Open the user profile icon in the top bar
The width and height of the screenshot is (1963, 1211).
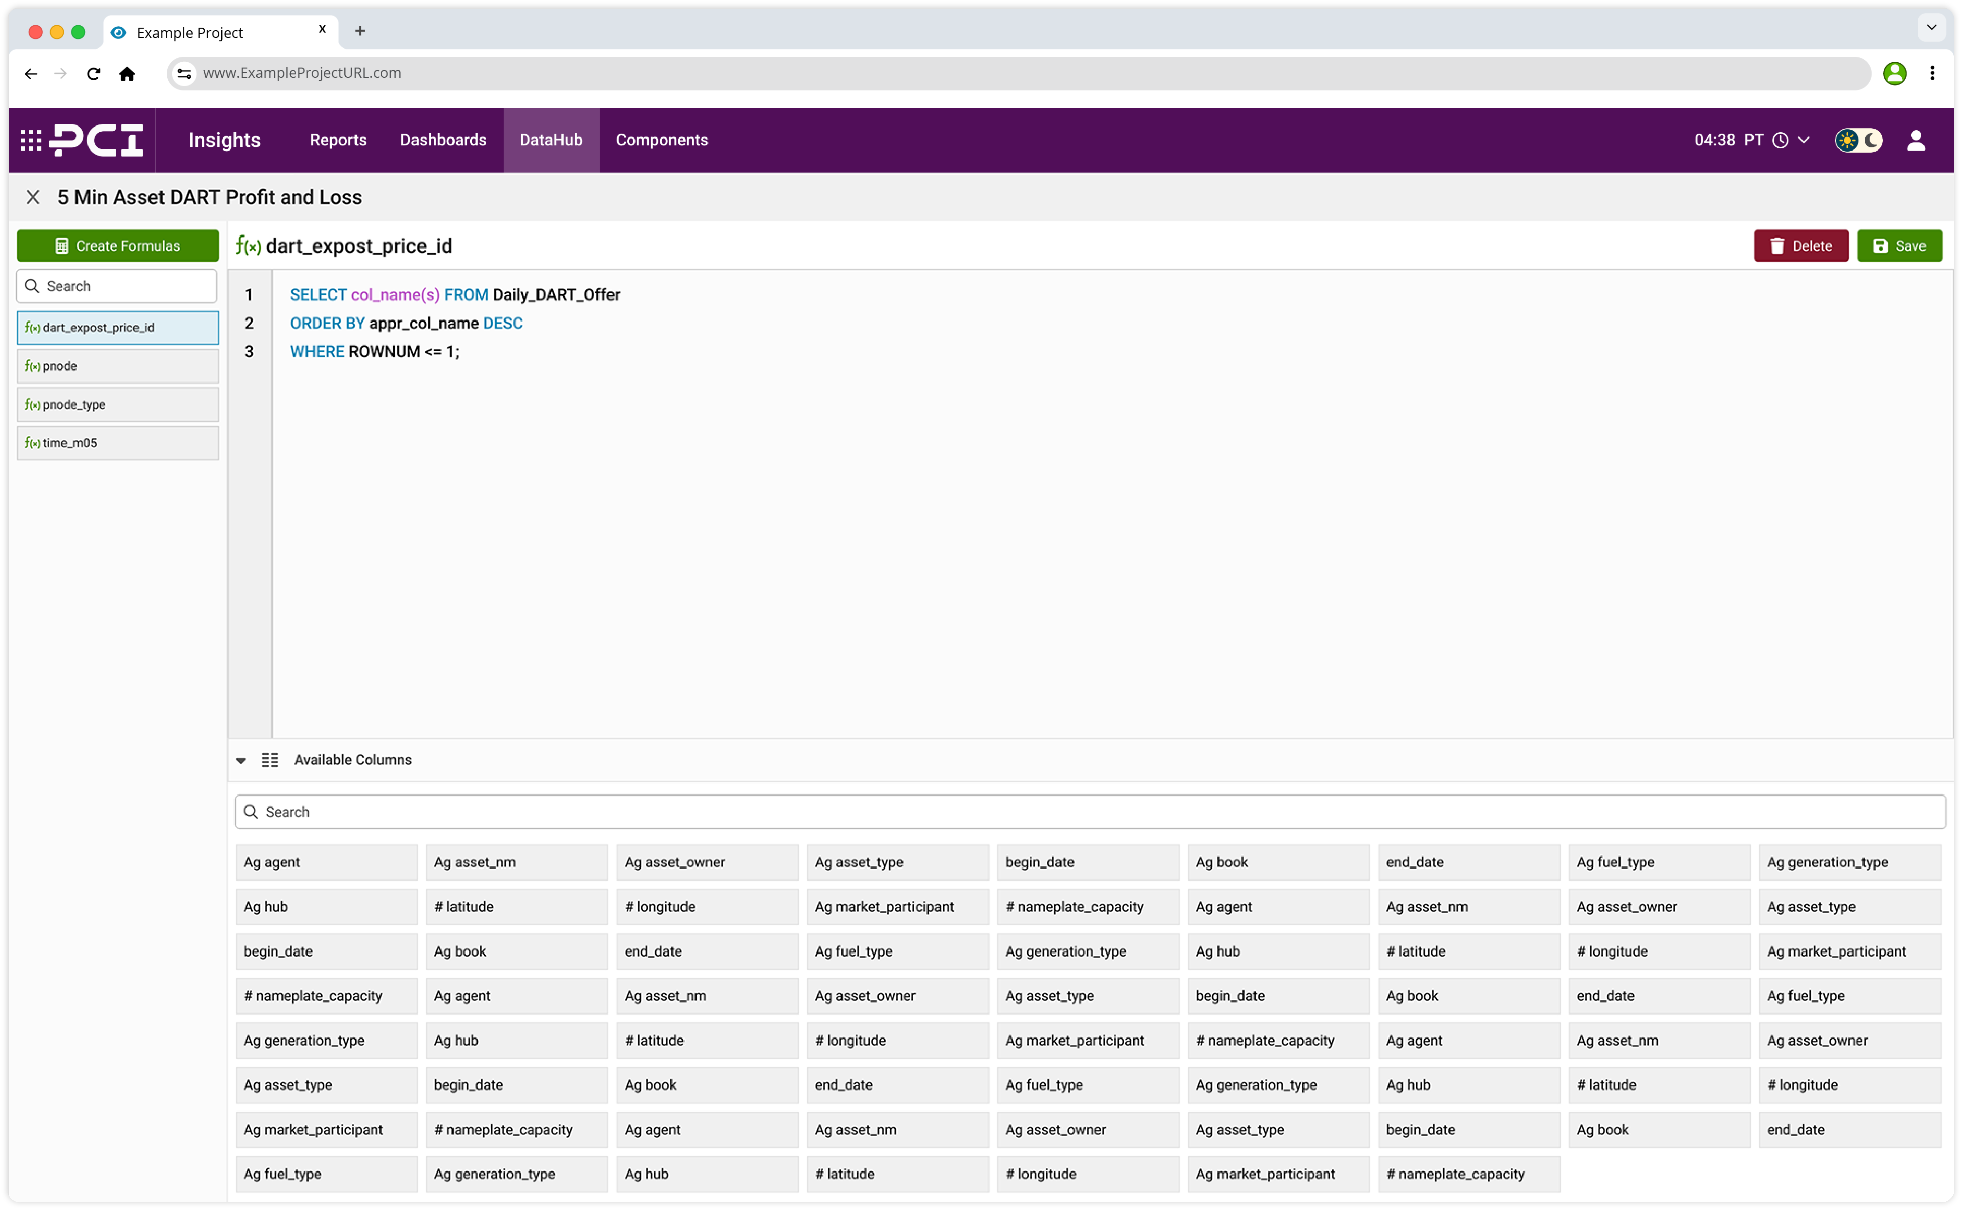coord(1916,140)
